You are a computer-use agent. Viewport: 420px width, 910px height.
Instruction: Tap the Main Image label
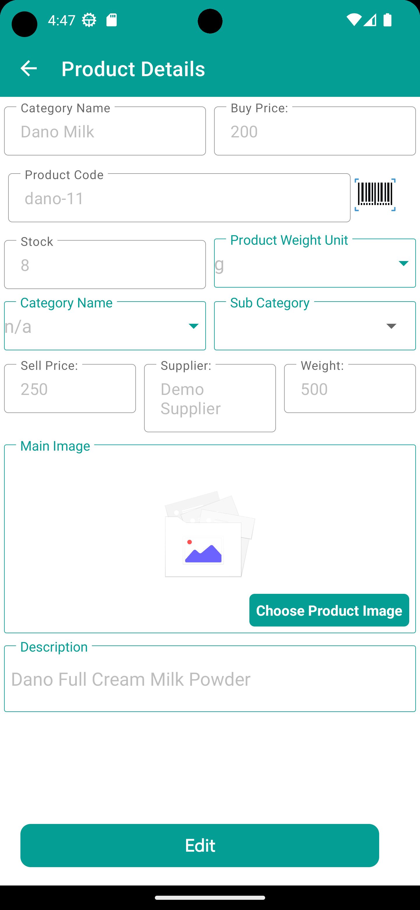pyautogui.click(x=55, y=446)
